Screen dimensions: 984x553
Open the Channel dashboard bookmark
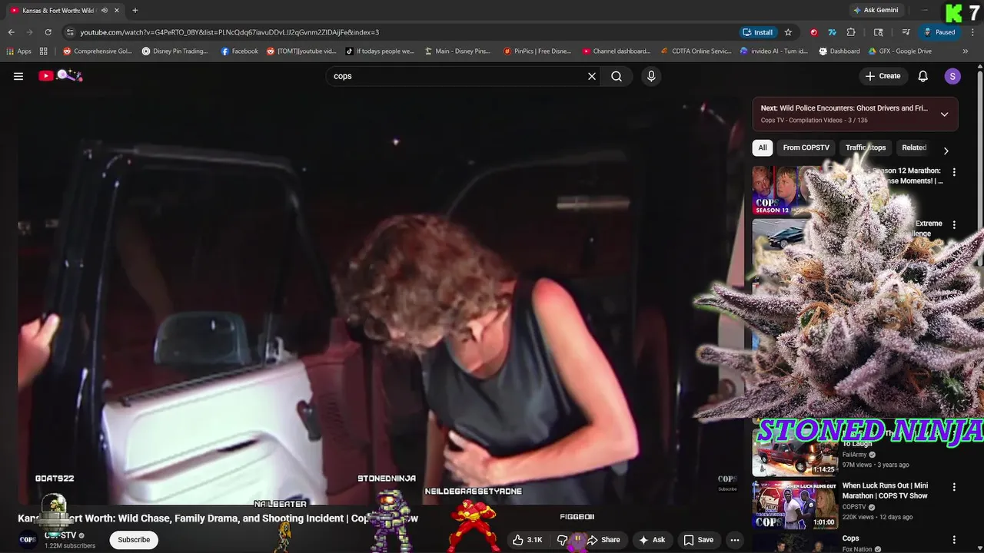[617, 51]
